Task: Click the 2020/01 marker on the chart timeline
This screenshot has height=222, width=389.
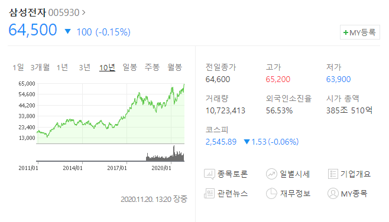Action: [x=161, y=168]
